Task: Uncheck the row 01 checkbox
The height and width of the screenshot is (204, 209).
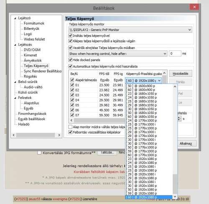Action: [x=72, y=85]
